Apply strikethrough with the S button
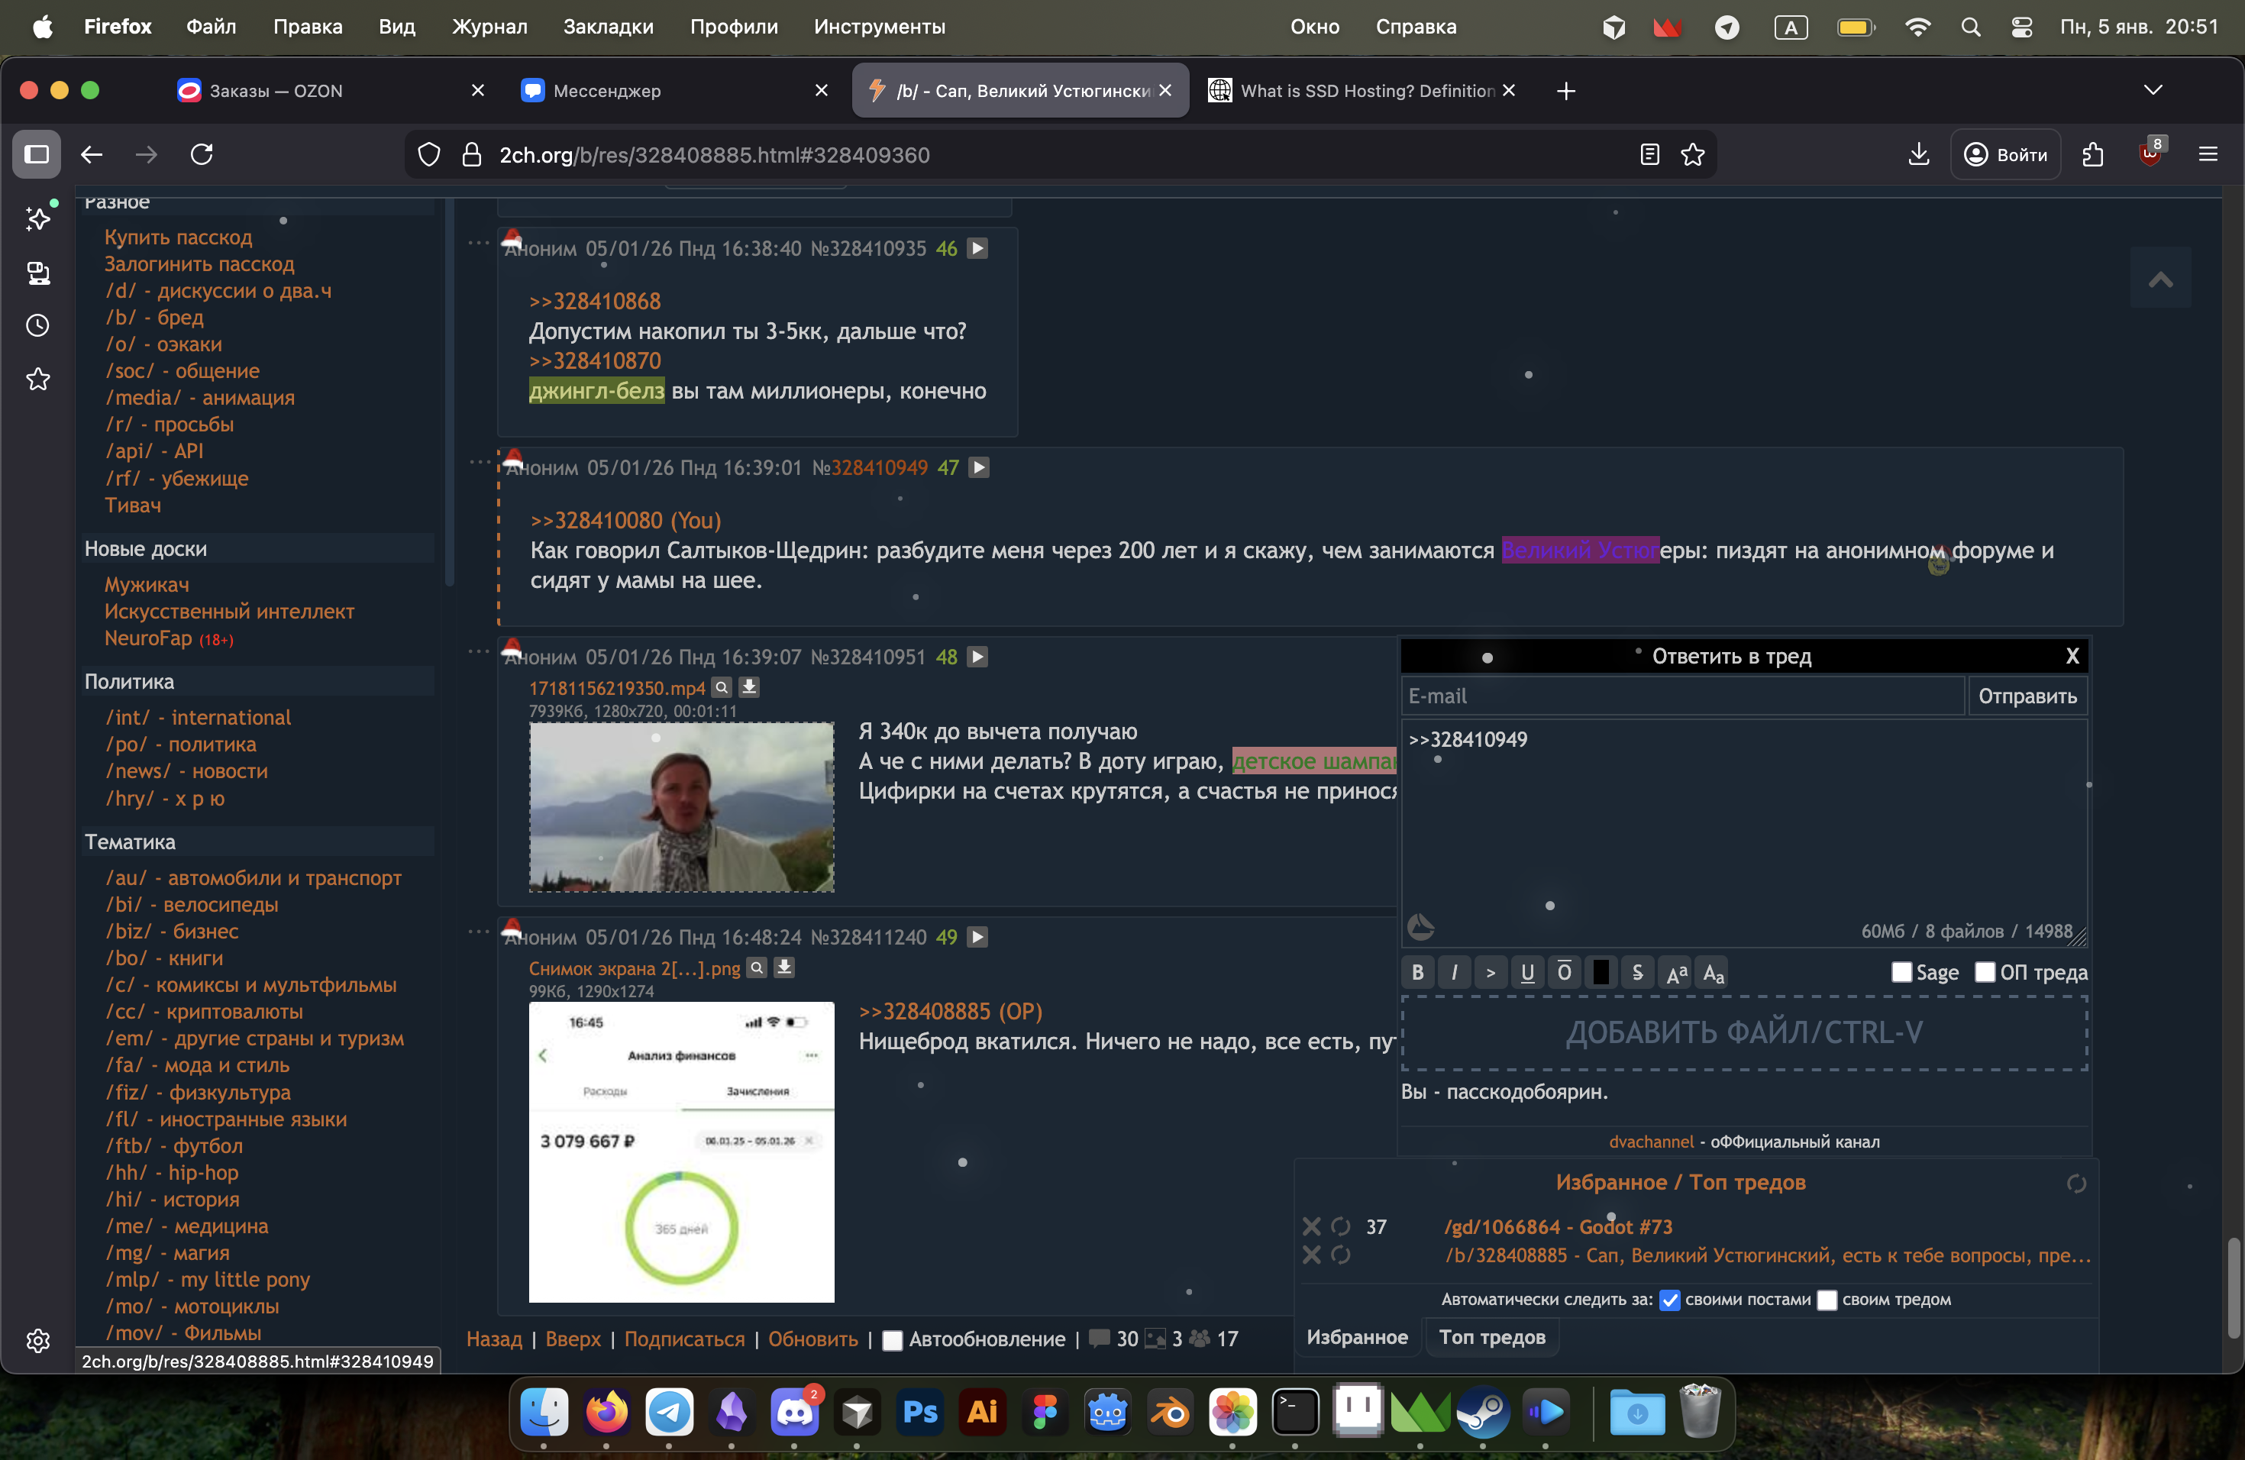The width and height of the screenshot is (2245, 1460). coord(1637,972)
